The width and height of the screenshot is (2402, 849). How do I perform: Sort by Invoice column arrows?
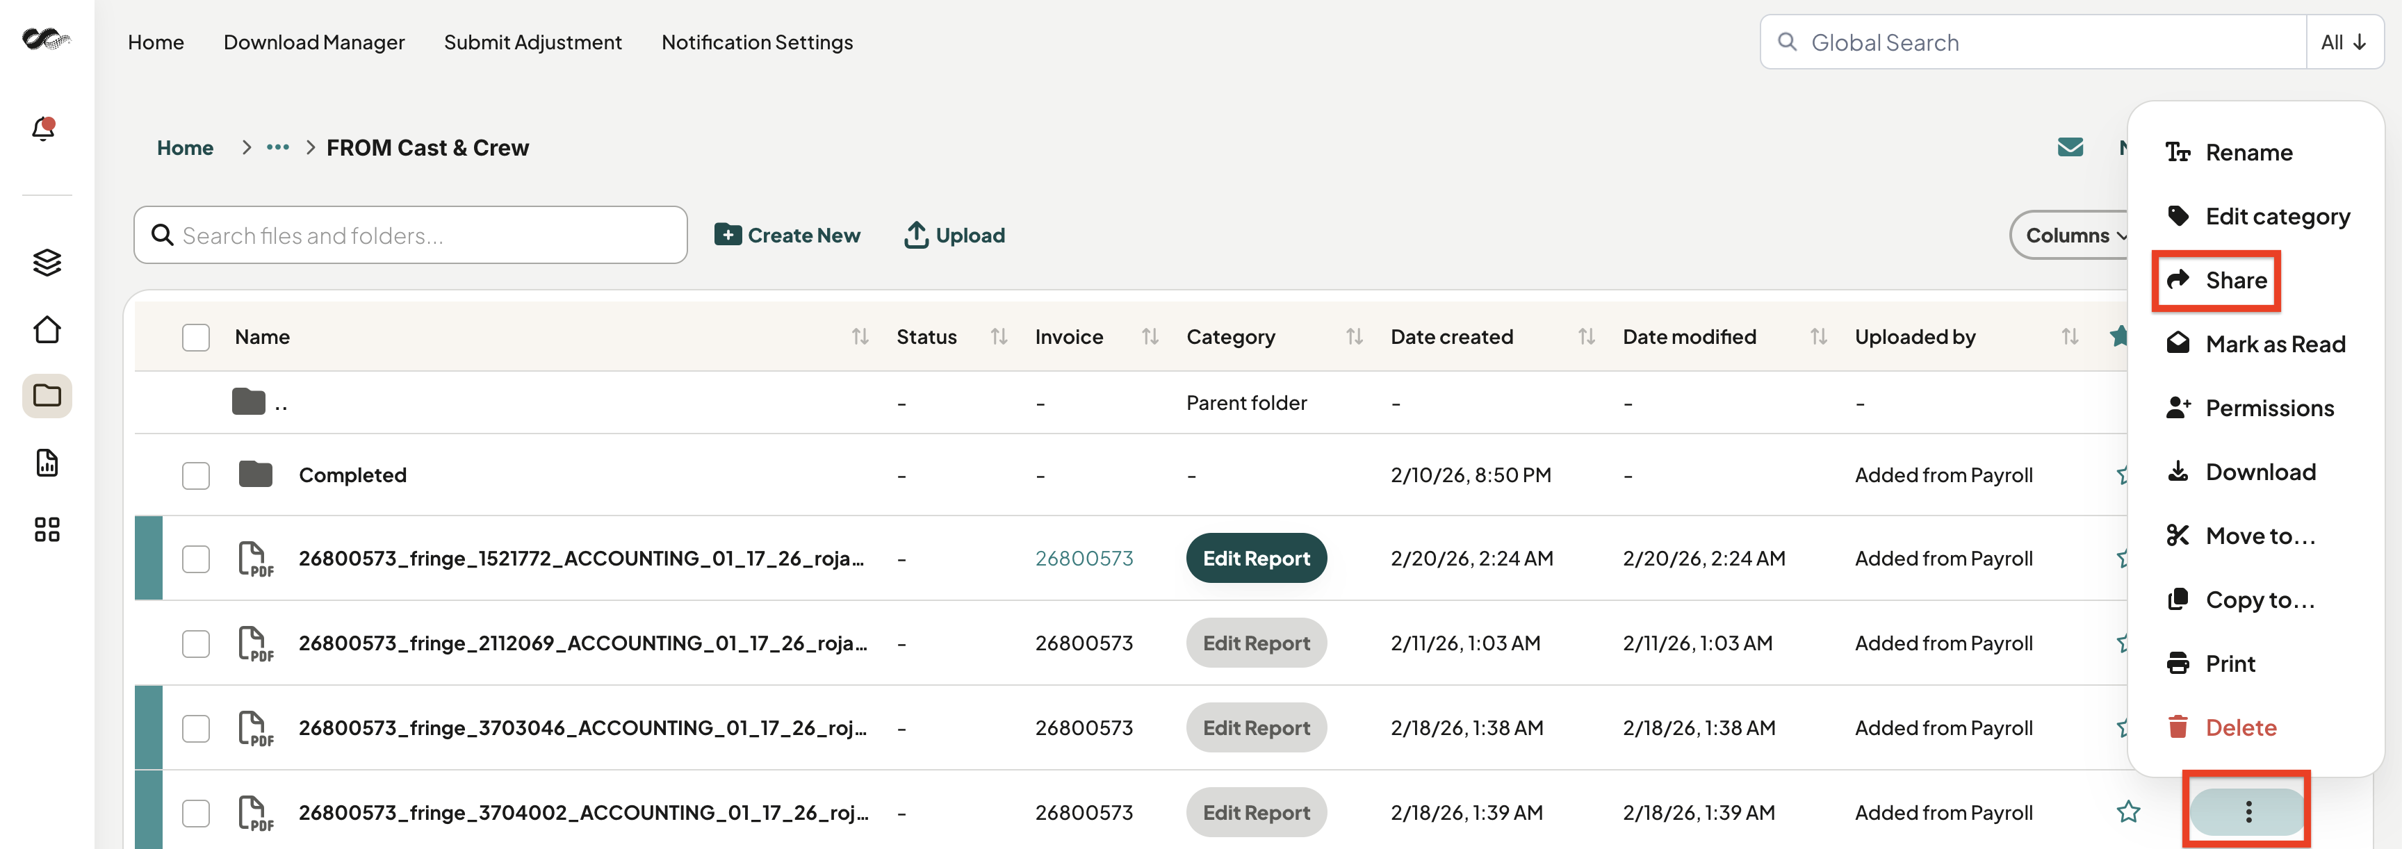[1150, 336]
